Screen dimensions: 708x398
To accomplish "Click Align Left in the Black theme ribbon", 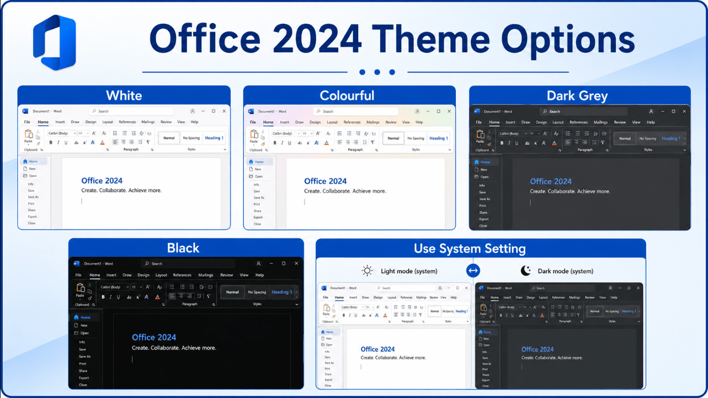I will [172, 296].
